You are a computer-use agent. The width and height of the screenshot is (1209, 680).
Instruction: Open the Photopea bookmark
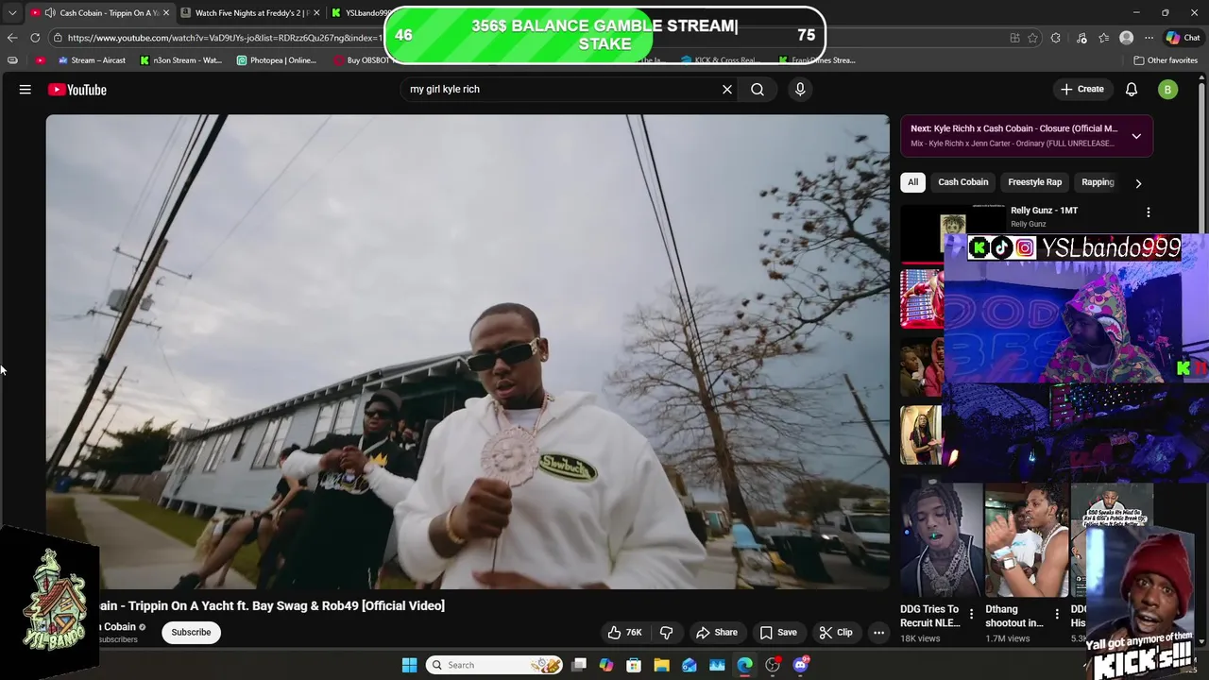tap(277, 60)
